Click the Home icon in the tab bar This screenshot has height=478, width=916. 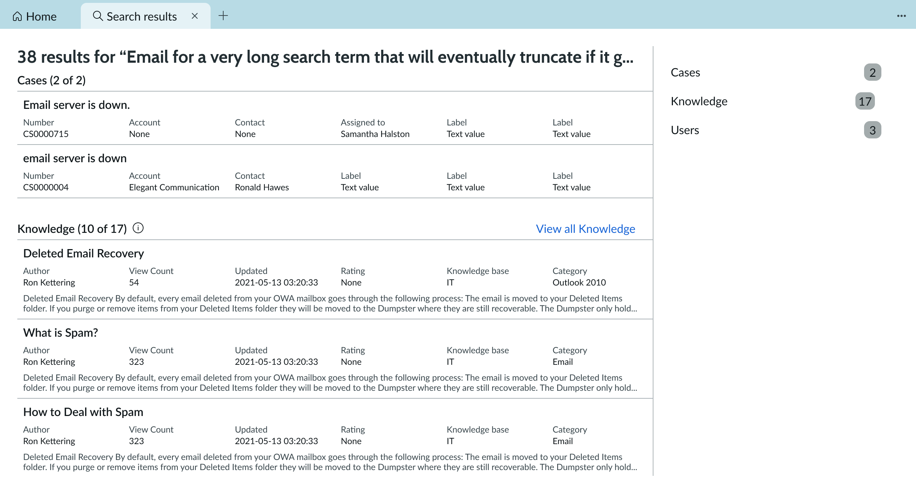pyautogui.click(x=17, y=16)
